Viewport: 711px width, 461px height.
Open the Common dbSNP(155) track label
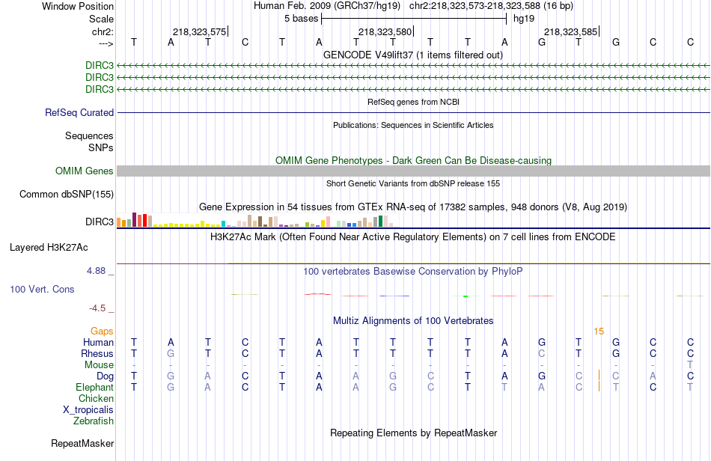(x=67, y=194)
